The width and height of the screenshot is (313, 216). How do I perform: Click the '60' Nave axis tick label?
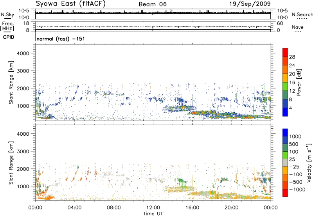pos(280,23)
